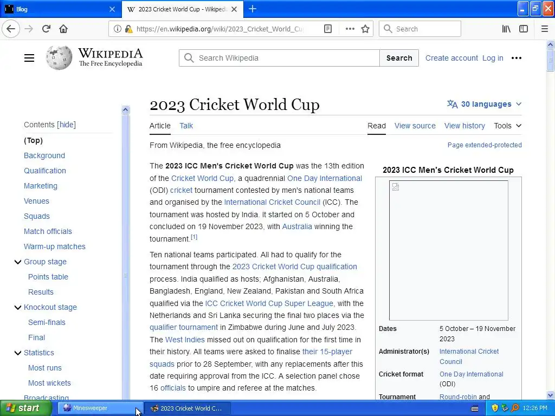The image size is (555, 416).
Task: Expand the Tools dropdown
Action: point(507,126)
